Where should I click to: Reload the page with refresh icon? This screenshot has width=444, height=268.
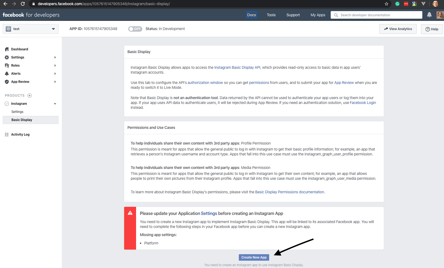click(23, 4)
